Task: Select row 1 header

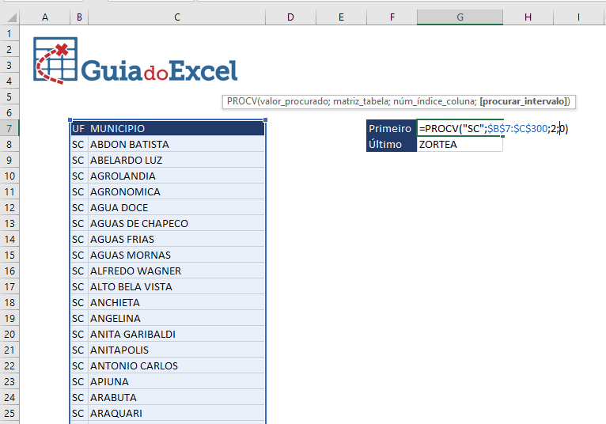Action: coord(9,34)
